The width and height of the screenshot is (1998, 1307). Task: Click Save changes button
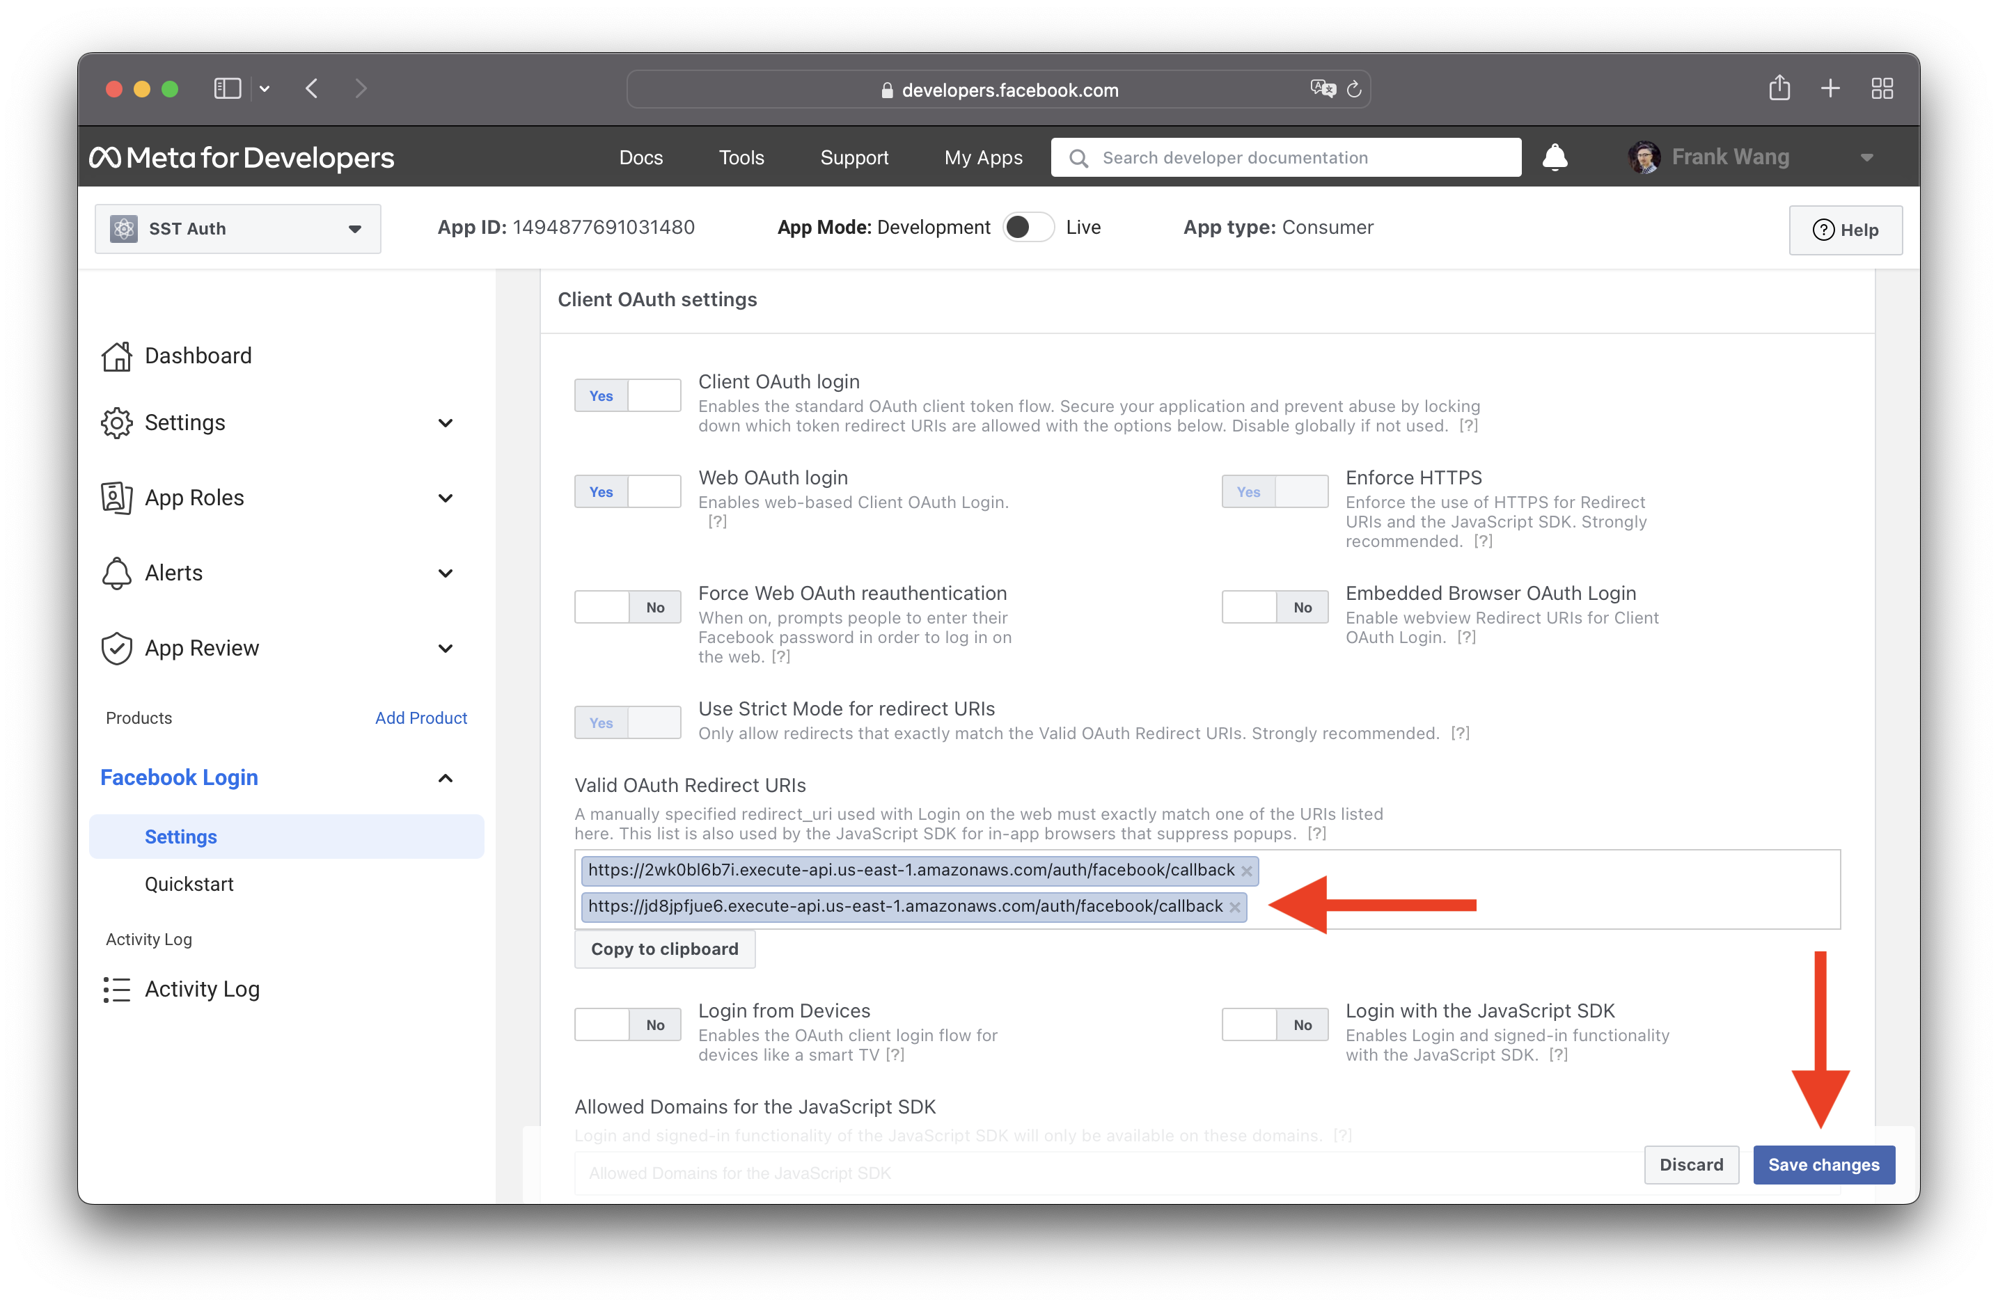(x=1823, y=1165)
